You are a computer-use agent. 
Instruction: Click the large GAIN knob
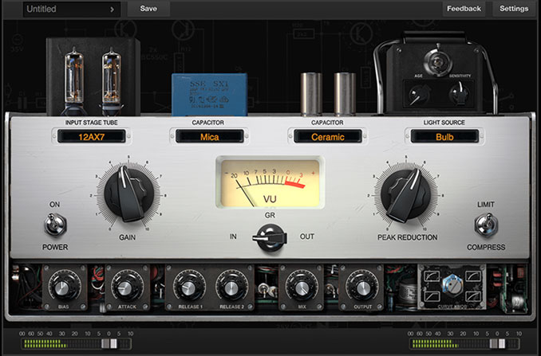click(x=128, y=194)
